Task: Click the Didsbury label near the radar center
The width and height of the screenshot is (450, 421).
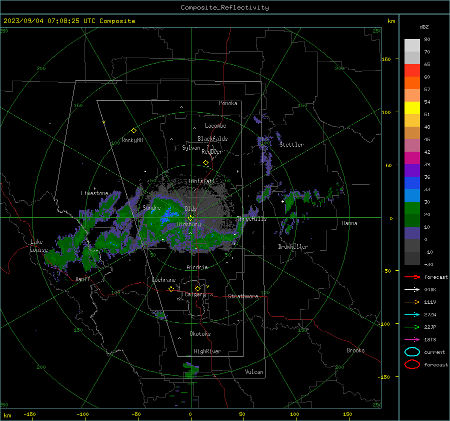Action: (188, 224)
